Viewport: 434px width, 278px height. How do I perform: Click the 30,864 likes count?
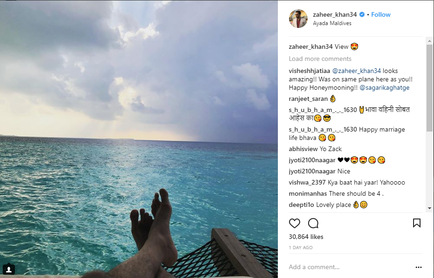[x=306, y=237]
